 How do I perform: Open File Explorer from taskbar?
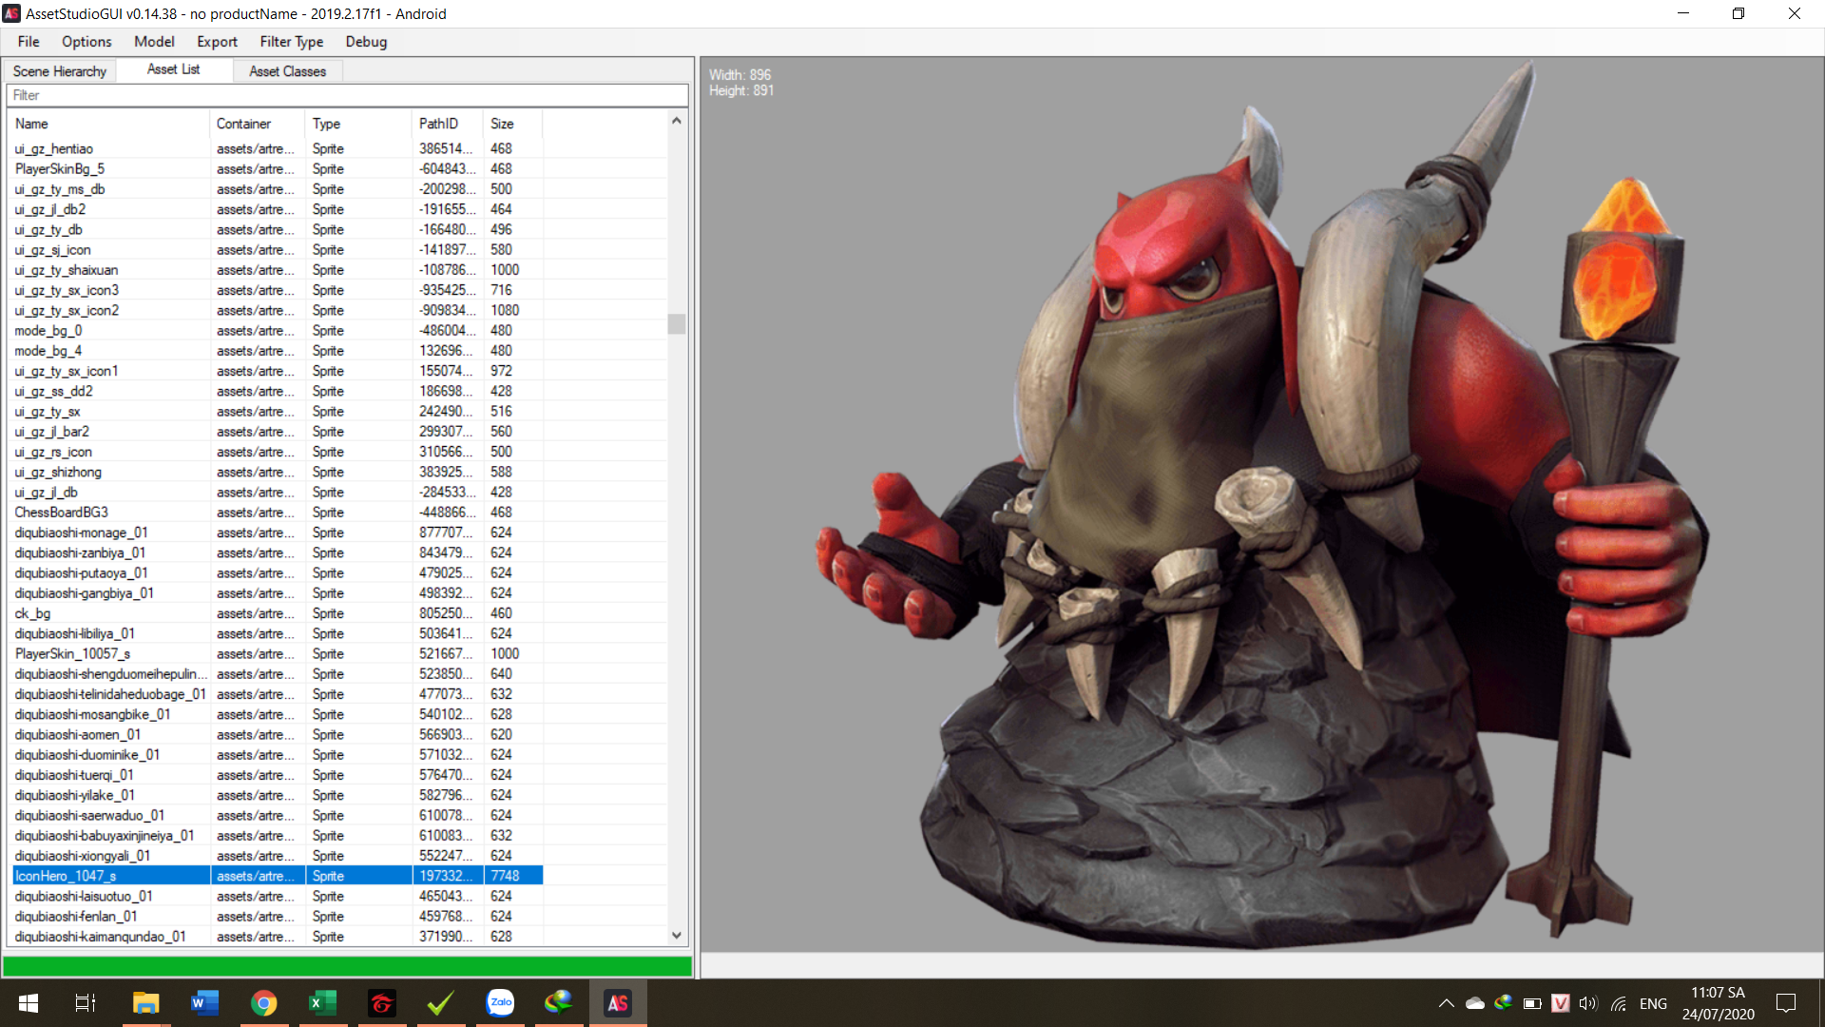[145, 1003]
